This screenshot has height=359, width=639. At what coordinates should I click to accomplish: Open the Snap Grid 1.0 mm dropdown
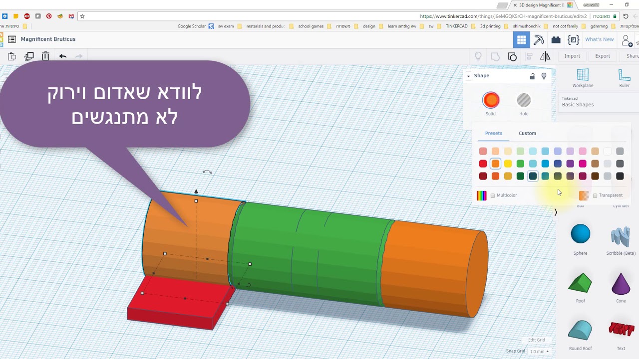coord(539,352)
